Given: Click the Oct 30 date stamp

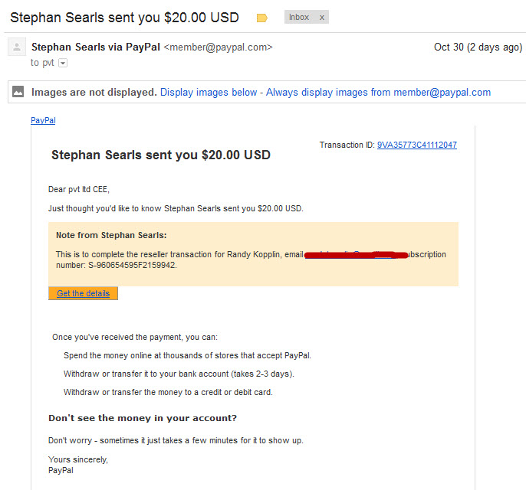Looking at the screenshot, I should [x=478, y=47].
